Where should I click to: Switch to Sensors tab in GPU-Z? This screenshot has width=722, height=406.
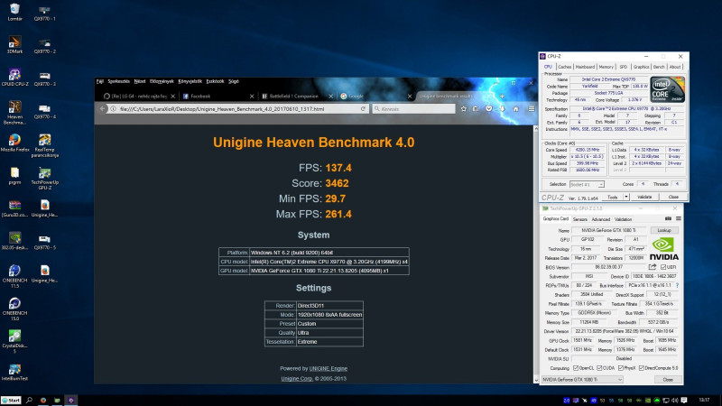point(579,219)
